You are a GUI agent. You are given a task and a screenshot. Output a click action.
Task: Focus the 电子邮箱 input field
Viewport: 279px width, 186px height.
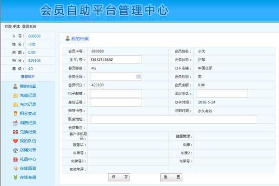115,94
